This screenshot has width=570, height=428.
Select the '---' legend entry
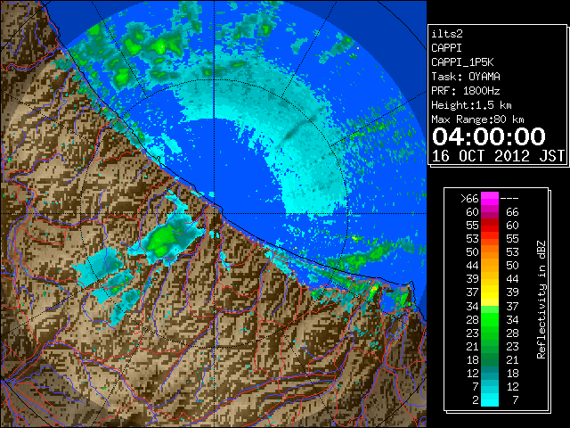point(509,199)
